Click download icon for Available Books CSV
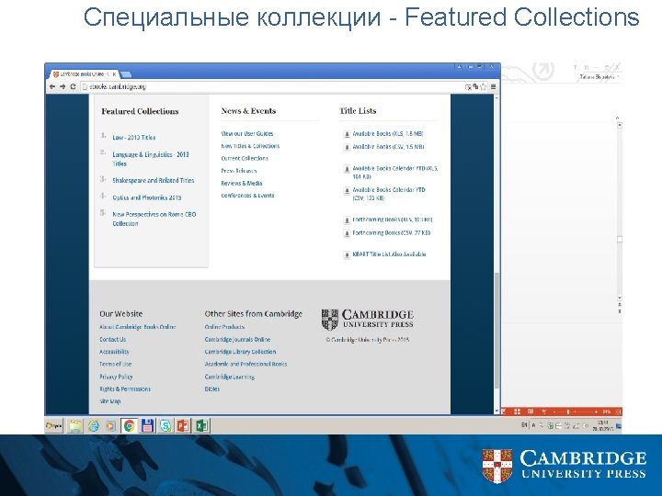662x496 pixels. (347, 147)
